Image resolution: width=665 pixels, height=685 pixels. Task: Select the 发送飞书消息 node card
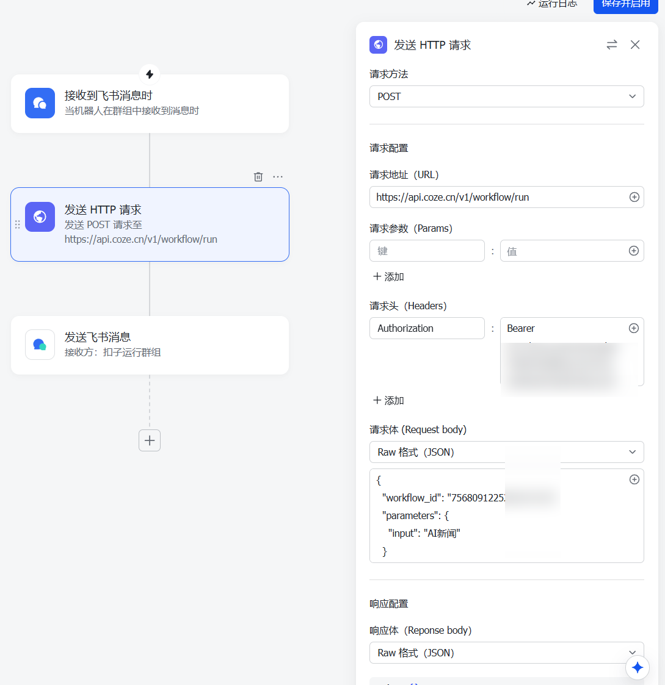click(x=150, y=345)
